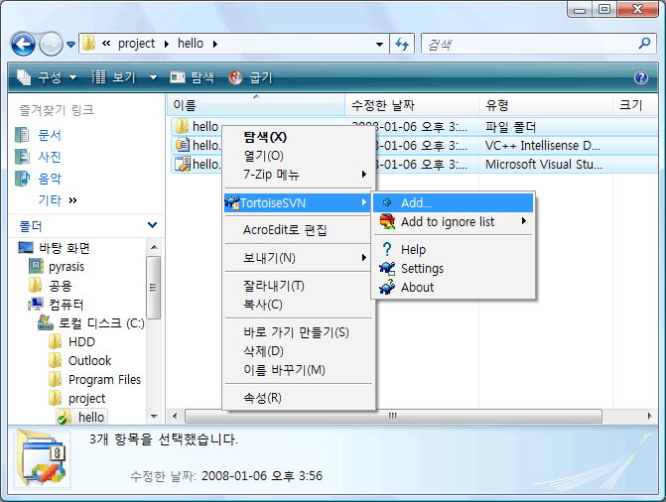Open the 사진 favorite link
Image resolution: width=666 pixels, height=502 pixels.
(49, 157)
